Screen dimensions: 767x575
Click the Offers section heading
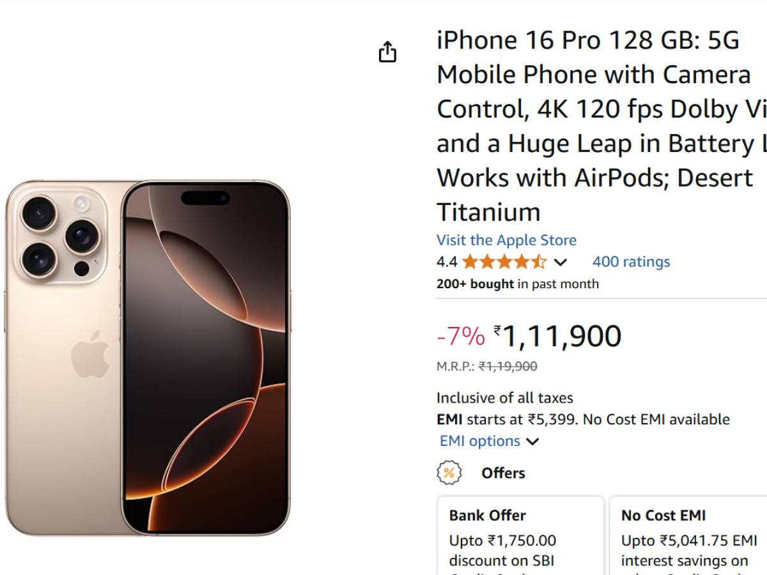coord(503,473)
